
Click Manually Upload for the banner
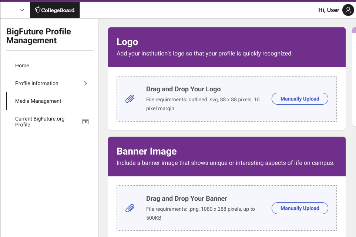[x=300, y=208]
